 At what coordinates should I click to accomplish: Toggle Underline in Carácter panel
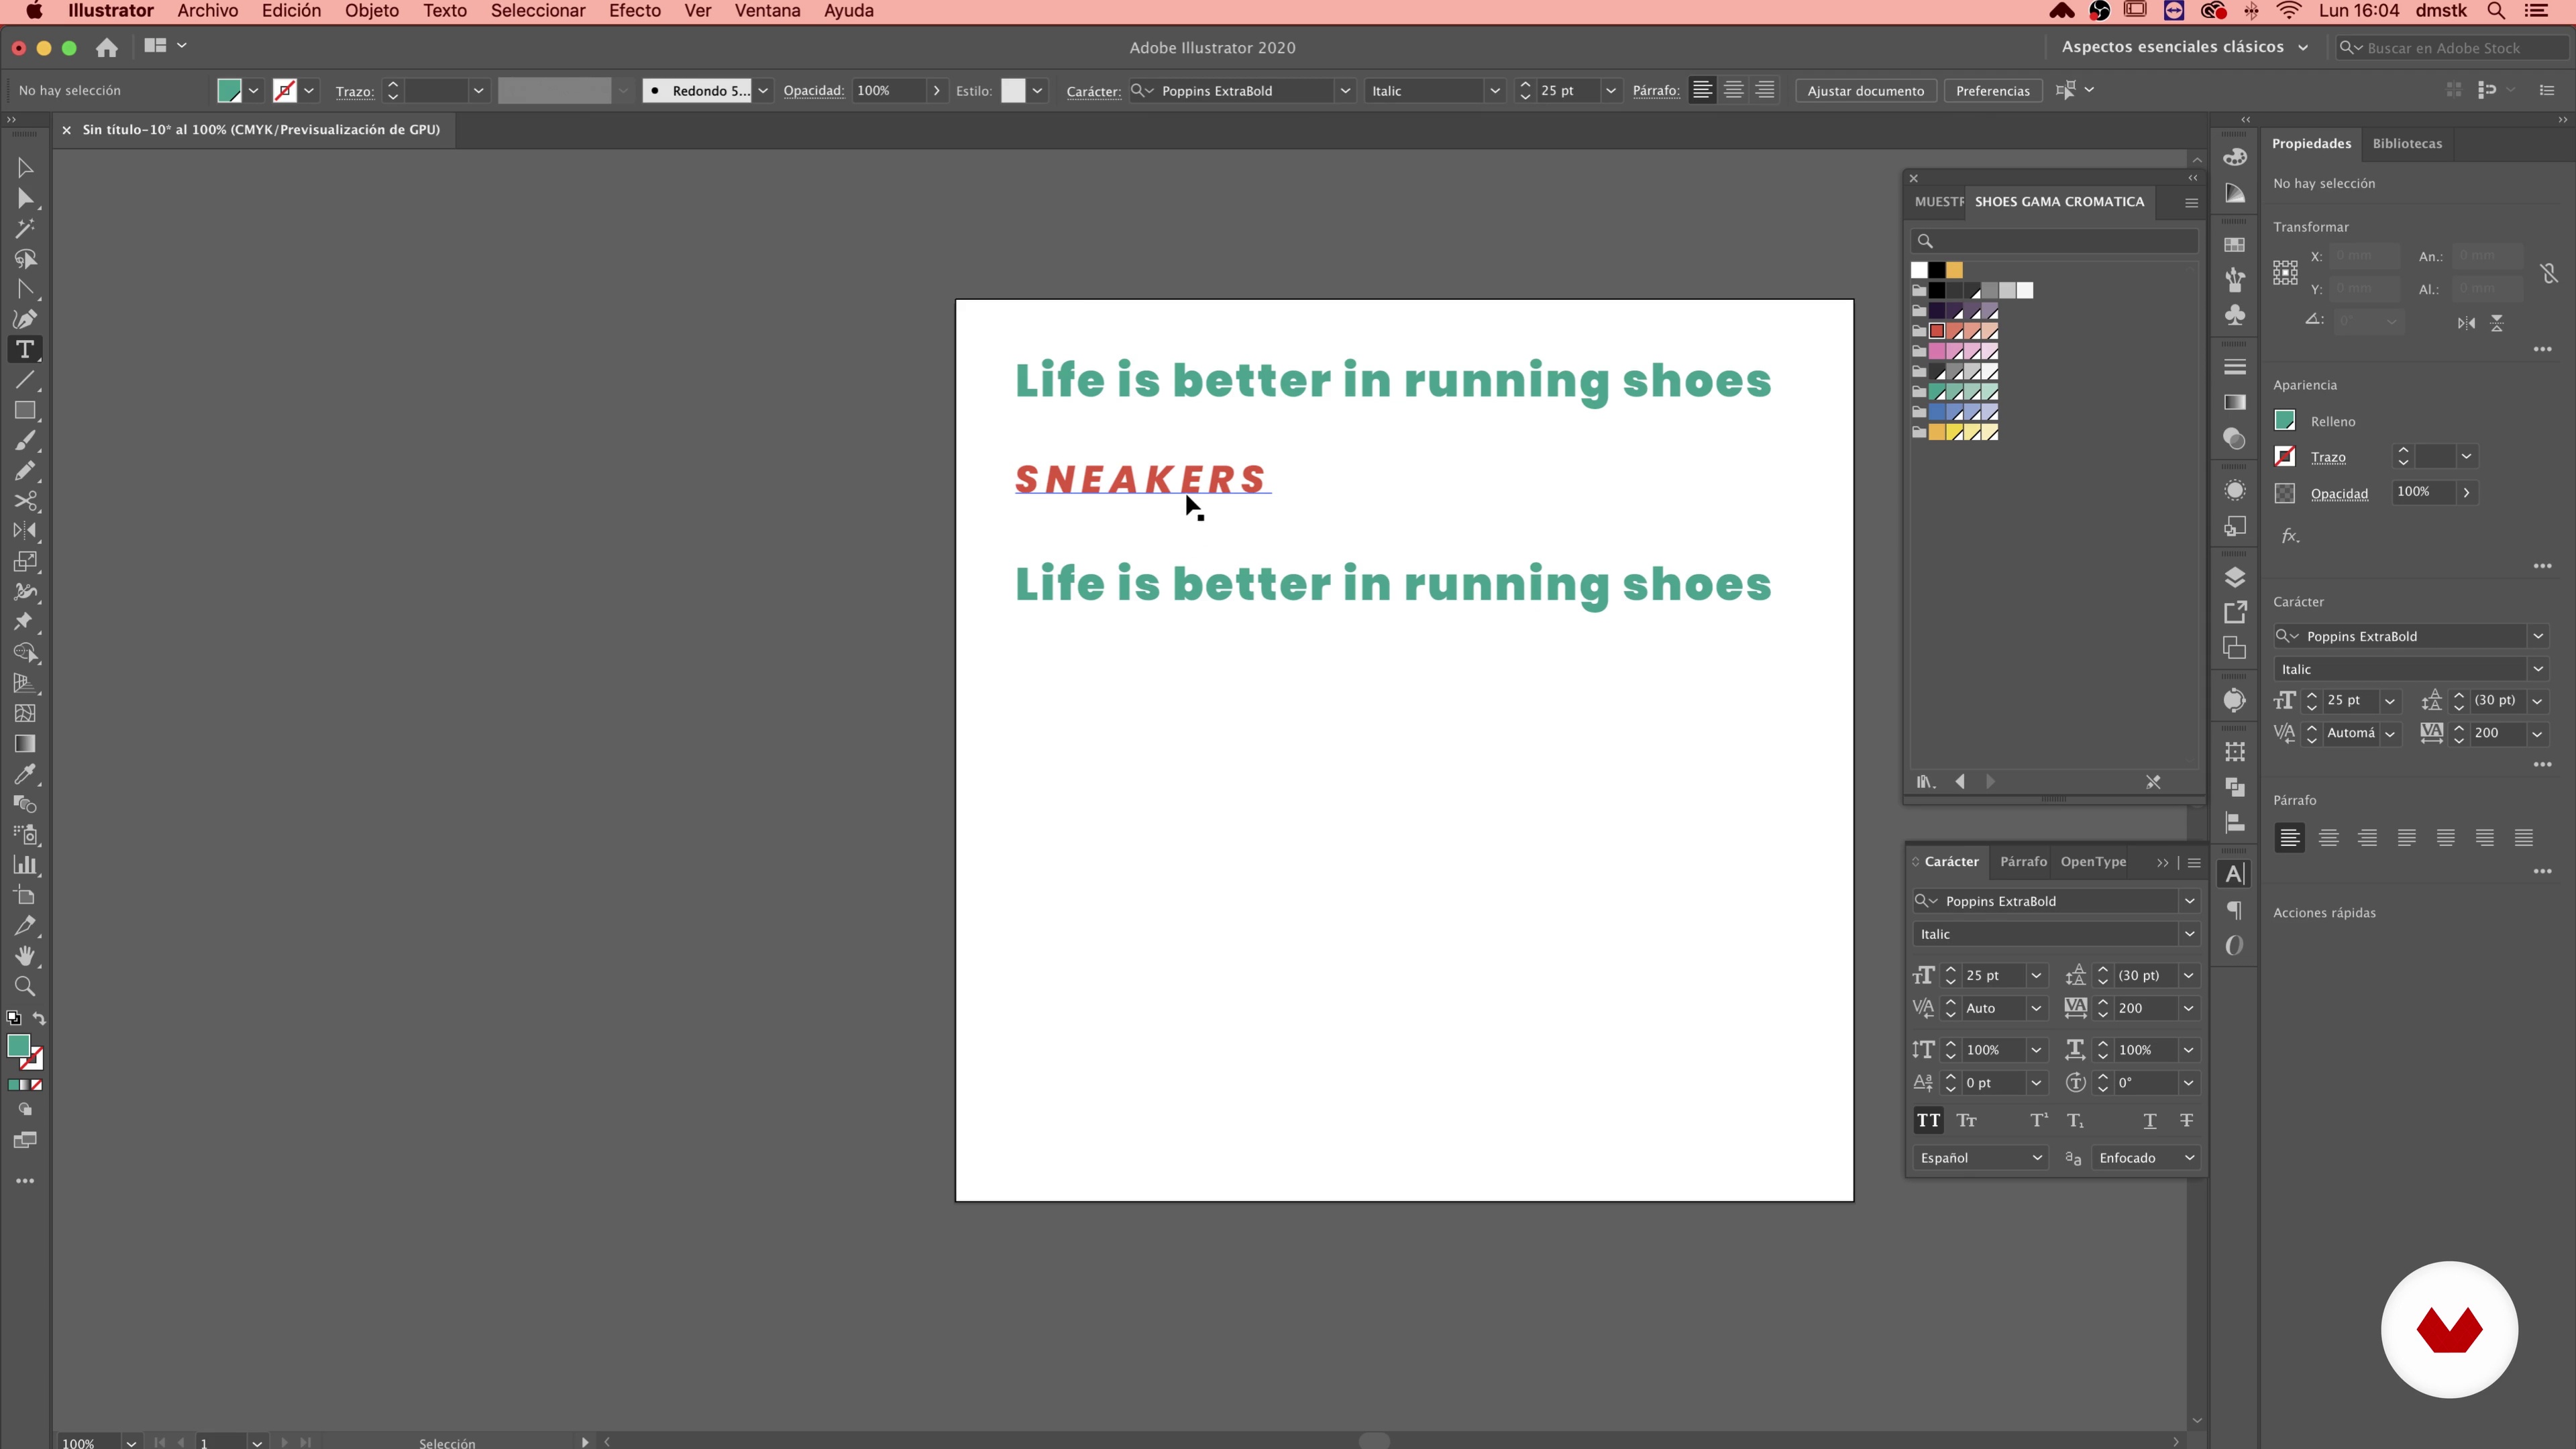2150,1121
